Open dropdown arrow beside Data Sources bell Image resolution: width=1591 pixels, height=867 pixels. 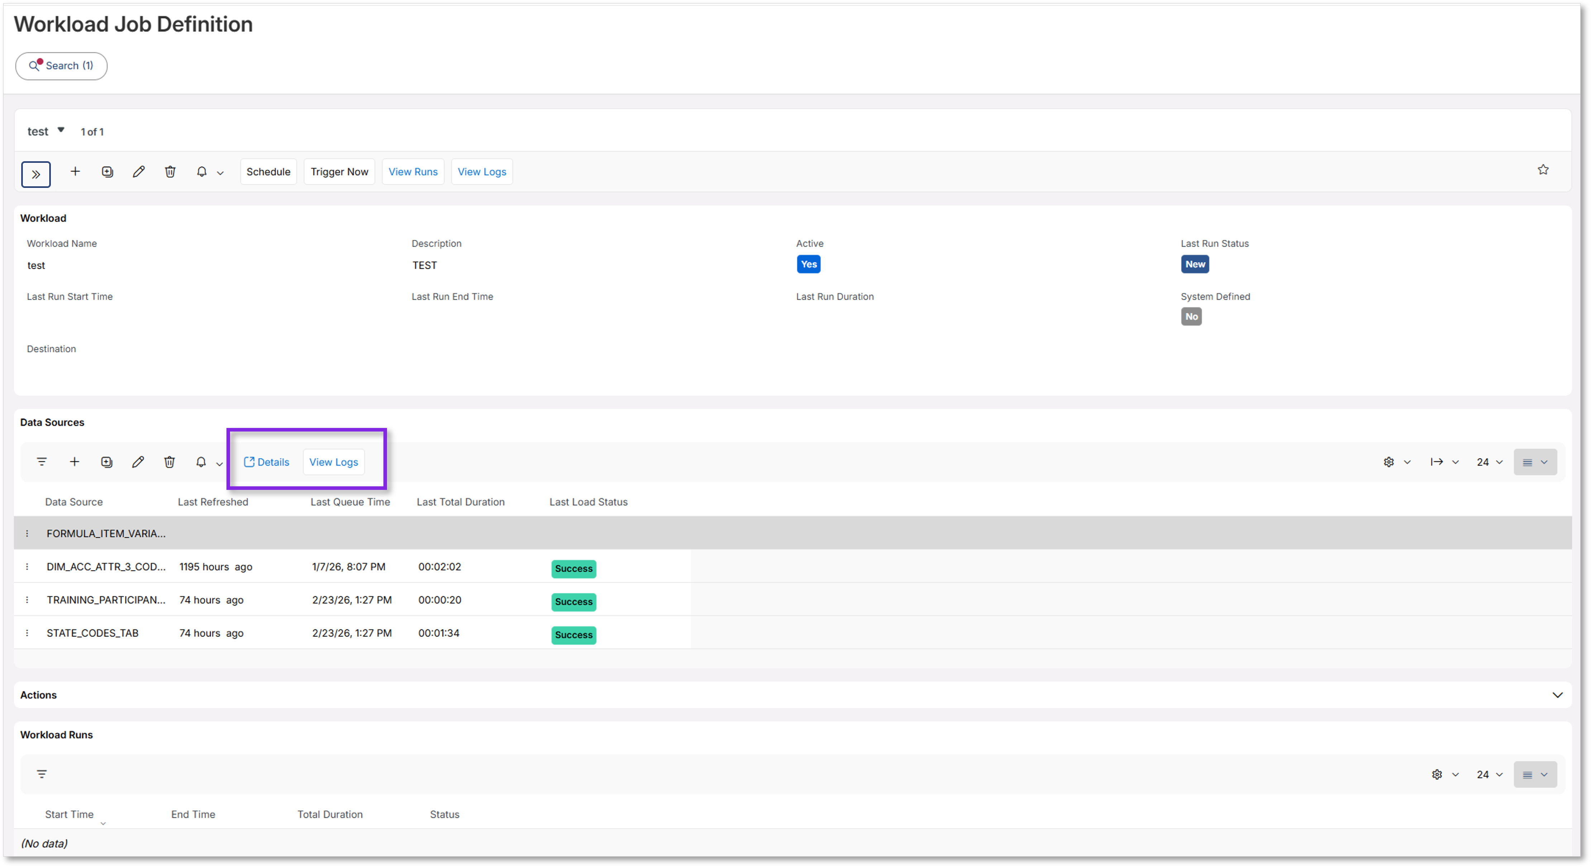click(219, 463)
